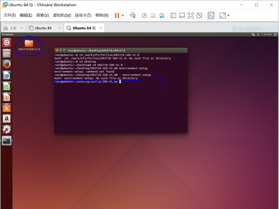Switch to the 主页 home tab
The image size is (279, 209).
pos(13,28)
